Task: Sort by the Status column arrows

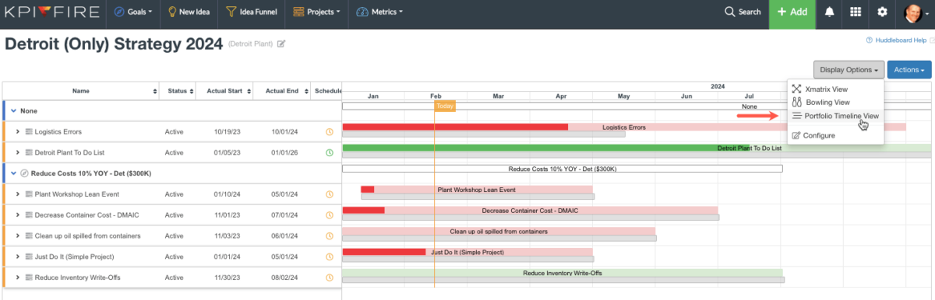Action: click(x=192, y=91)
